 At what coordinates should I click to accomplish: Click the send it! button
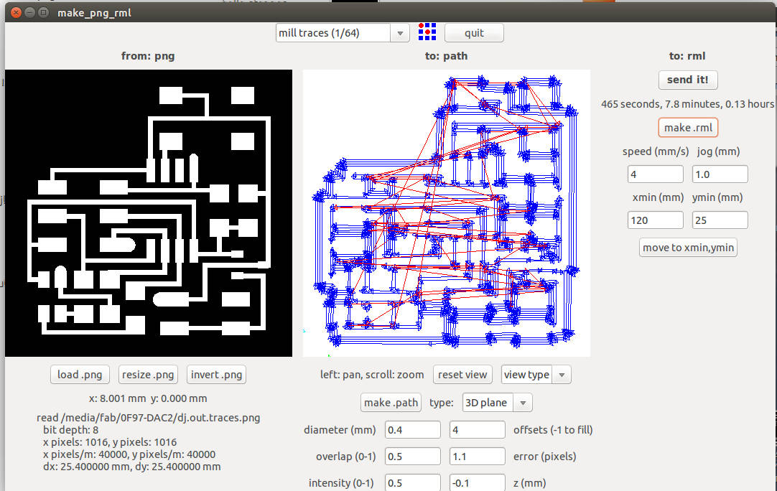point(688,80)
